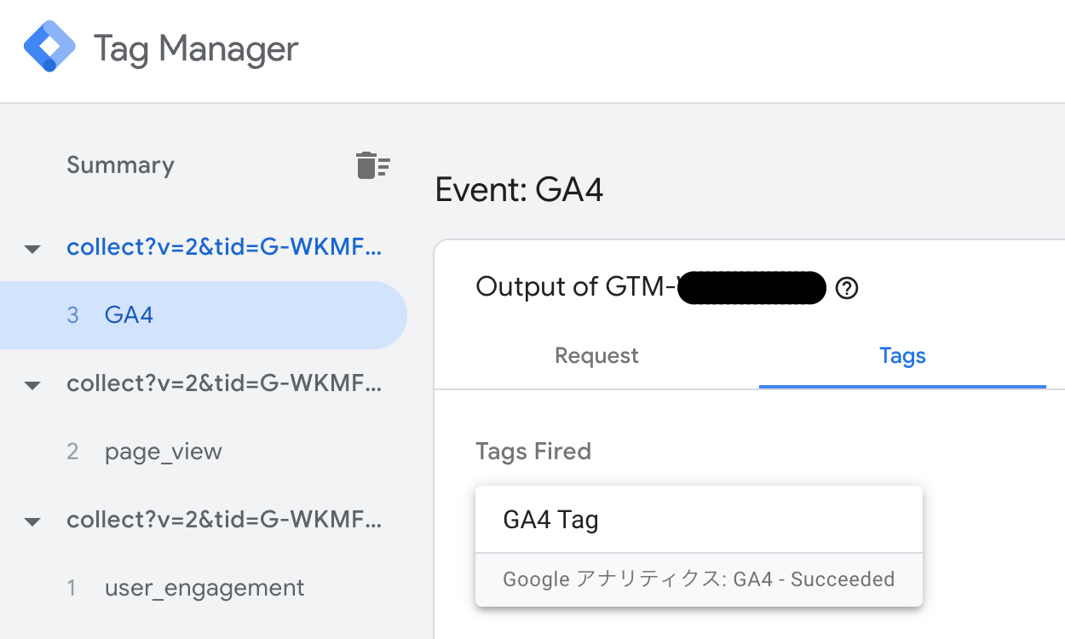Click the Event: GA4 heading
Viewport: 1065px width, 639px height.
pyautogui.click(x=519, y=189)
